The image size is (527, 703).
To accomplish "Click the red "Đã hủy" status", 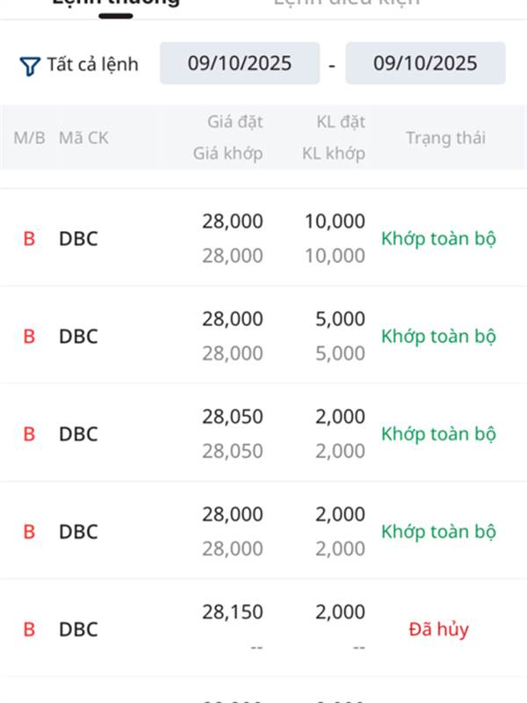I will click(439, 629).
